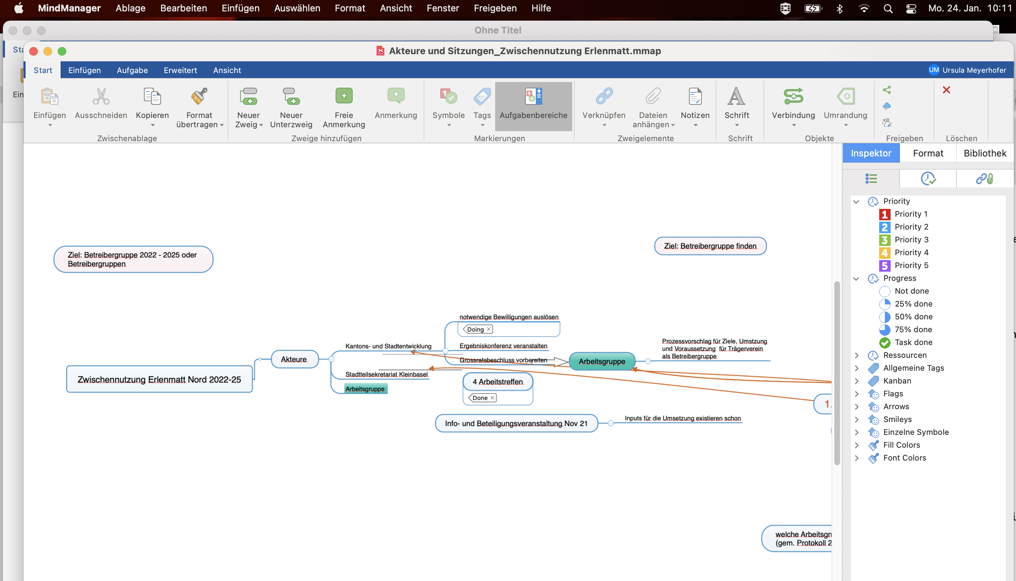Click the Neuer Zweig icon
1016x581 pixels.
coord(248,96)
